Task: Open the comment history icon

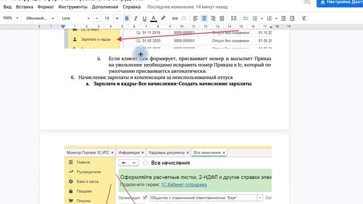Action: click(x=307, y=2)
